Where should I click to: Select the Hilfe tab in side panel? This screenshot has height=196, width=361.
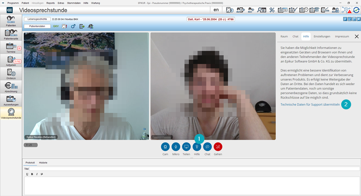pyautogui.click(x=306, y=37)
